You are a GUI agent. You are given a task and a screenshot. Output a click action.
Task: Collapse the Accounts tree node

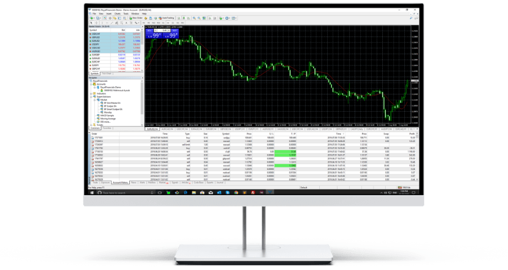(x=91, y=84)
